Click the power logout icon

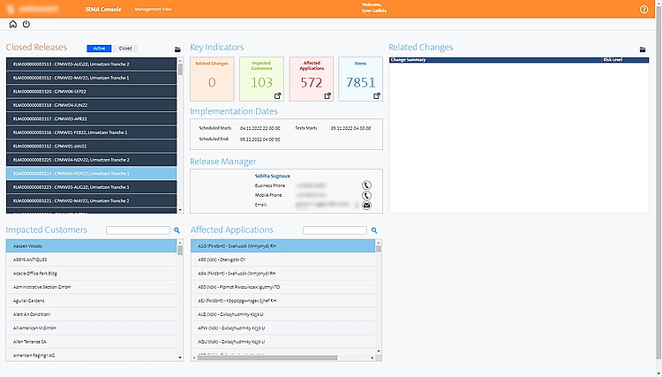26,25
